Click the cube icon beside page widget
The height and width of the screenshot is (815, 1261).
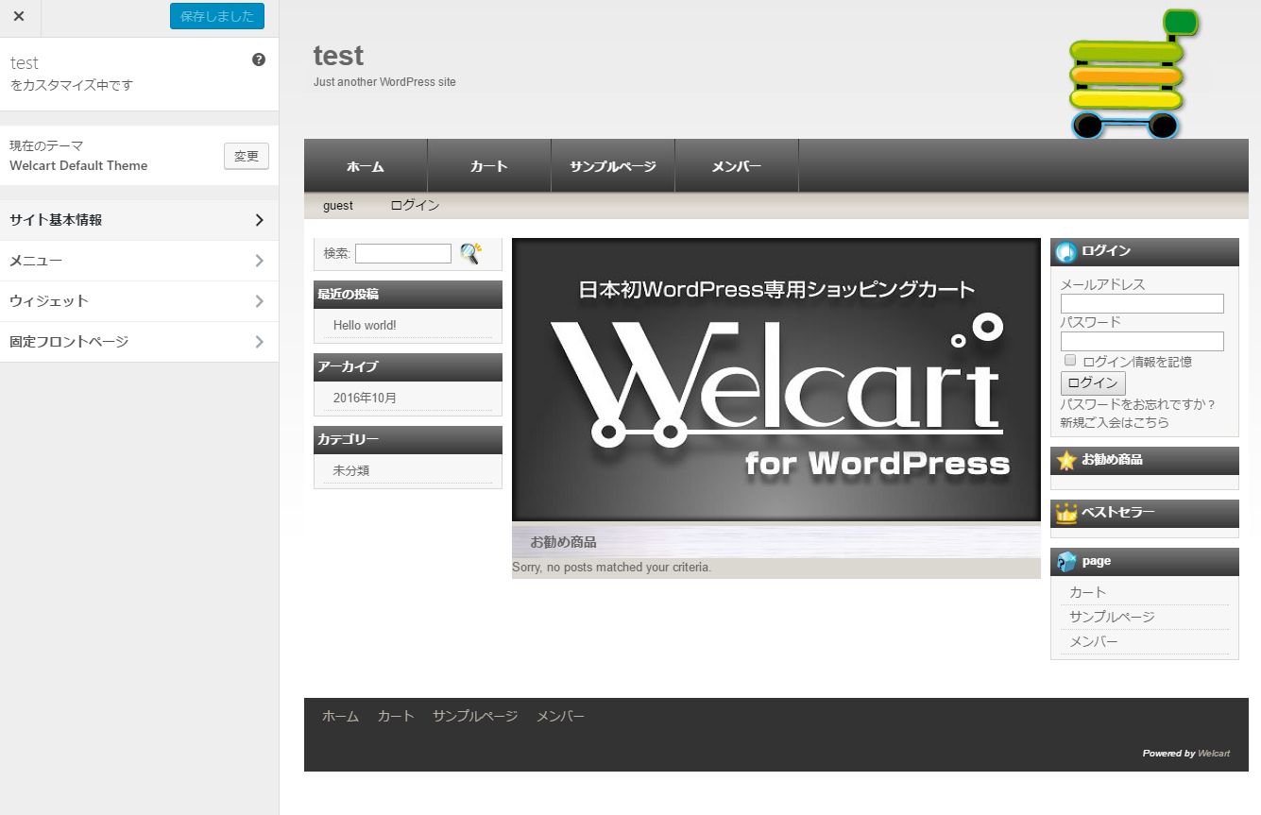[x=1066, y=562]
